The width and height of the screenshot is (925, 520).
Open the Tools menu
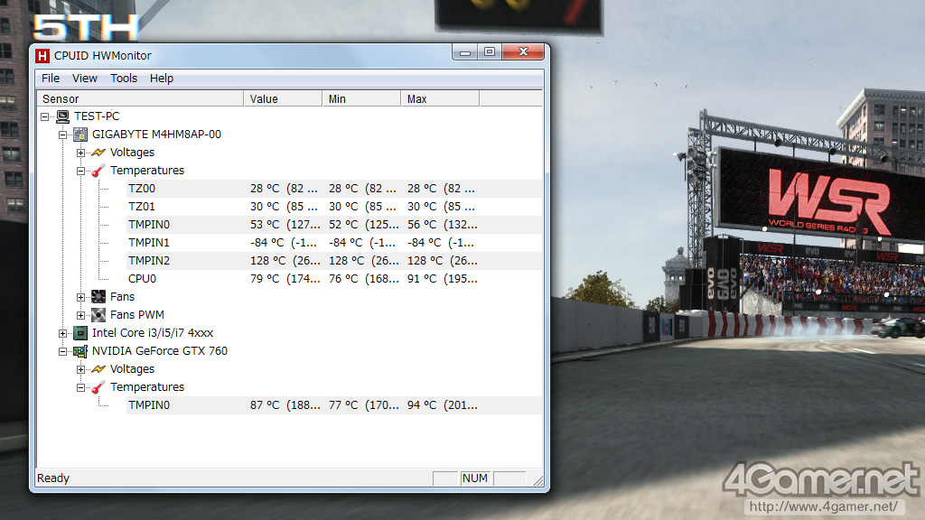123,79
